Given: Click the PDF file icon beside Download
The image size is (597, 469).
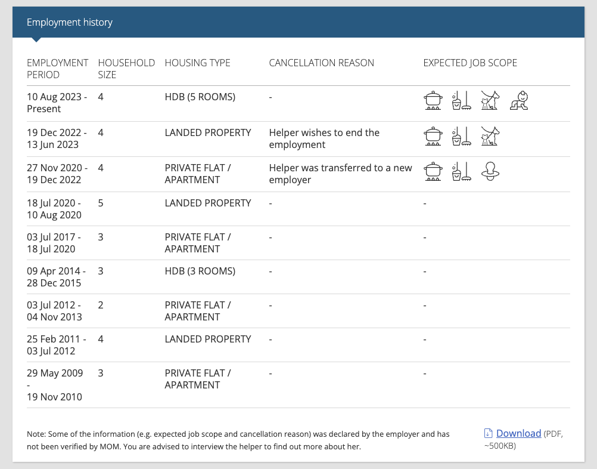Looking at the screenshot, I should click(x=488, y=434).
